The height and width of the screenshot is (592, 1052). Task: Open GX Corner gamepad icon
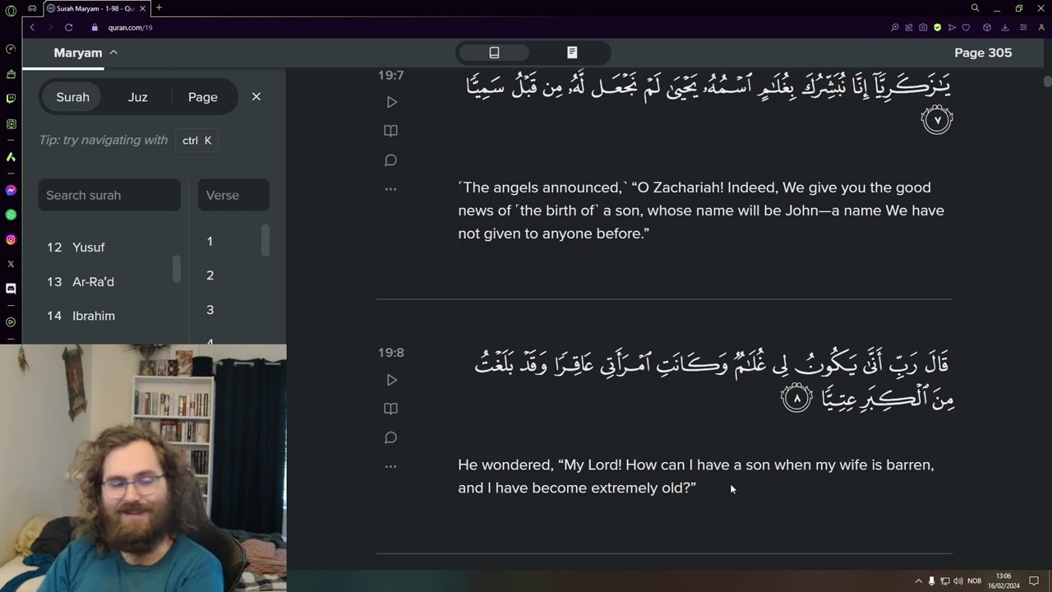(x=32, y=8)
